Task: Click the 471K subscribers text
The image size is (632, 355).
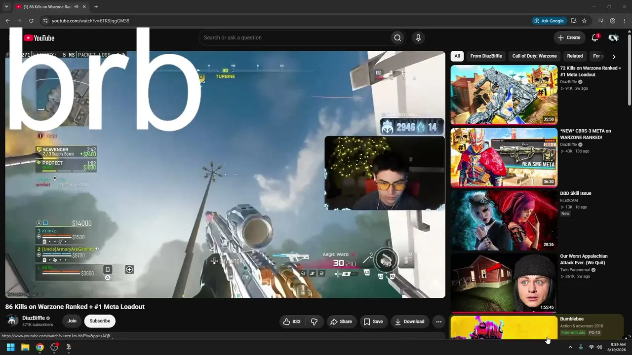Action: click(x=38, y=325)
